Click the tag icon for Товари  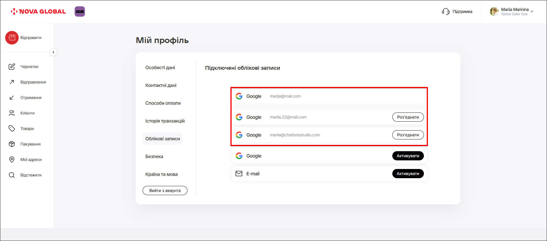(12, 129)
